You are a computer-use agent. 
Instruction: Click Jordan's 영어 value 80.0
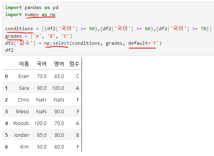pos(59,135)
